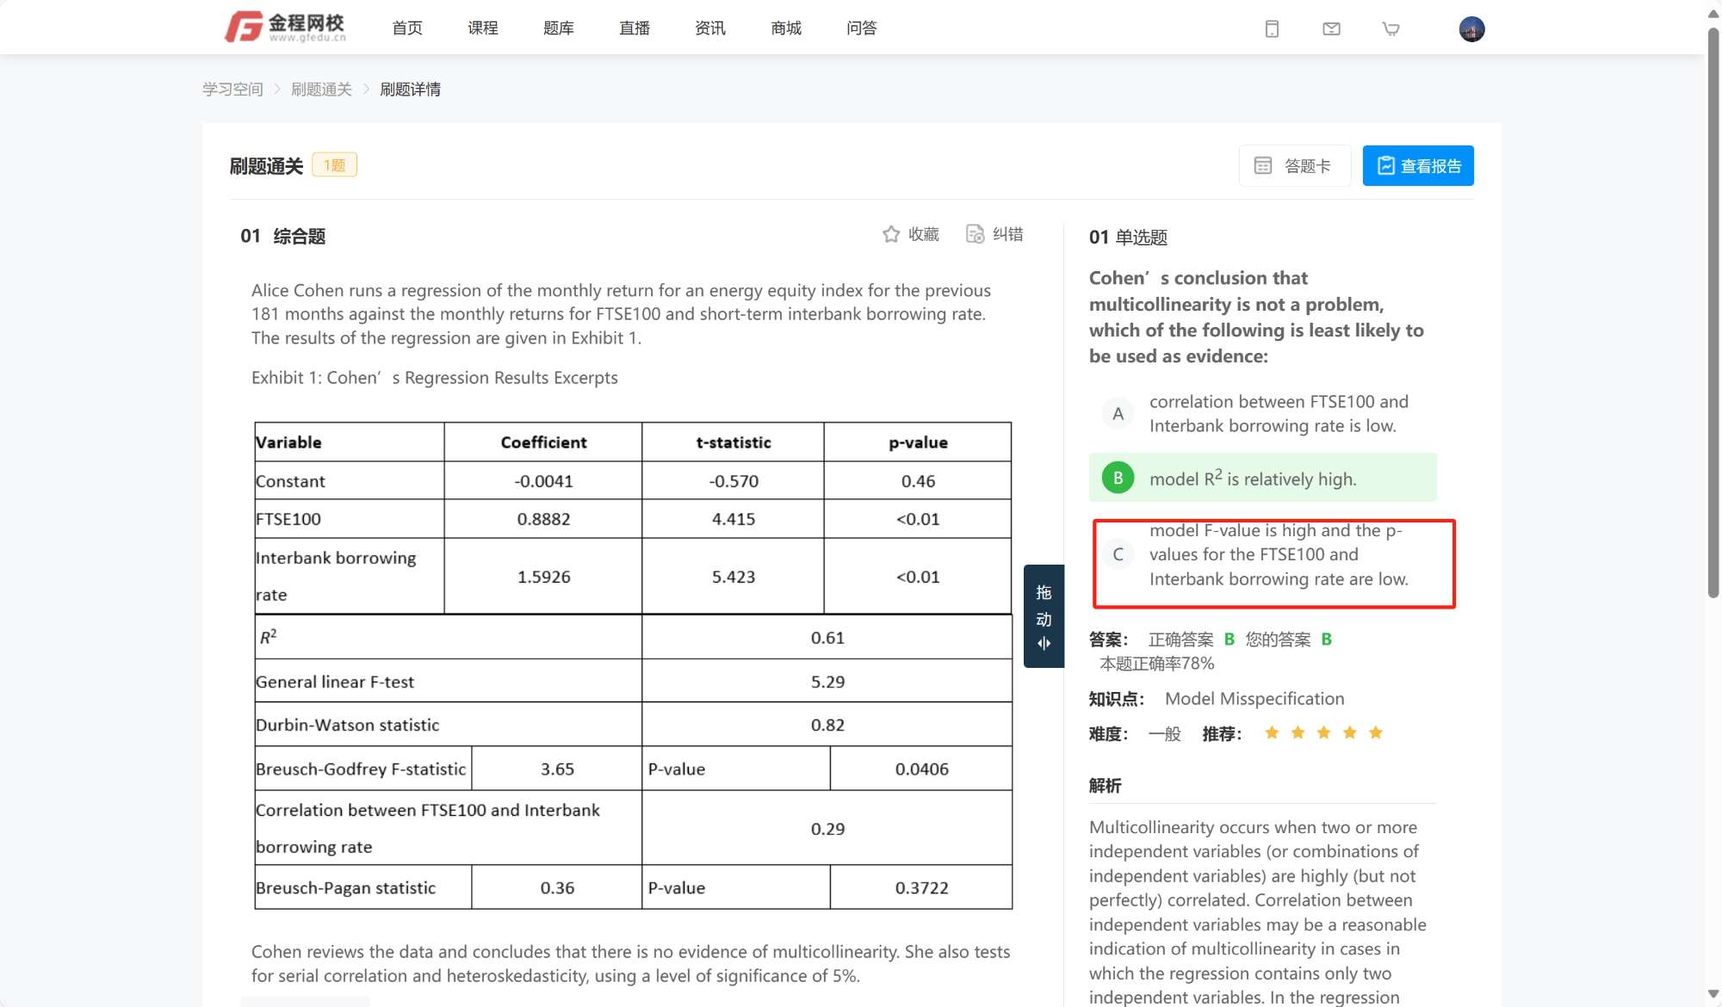The height and width of the screenshot is (1007, 1722).
Task: Click the 刷题通关 breadcrumb link
Action: (x=321, y=90)
